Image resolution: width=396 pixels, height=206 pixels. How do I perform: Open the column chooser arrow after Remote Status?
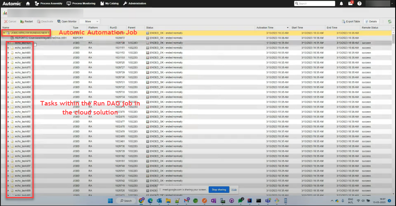393,28
